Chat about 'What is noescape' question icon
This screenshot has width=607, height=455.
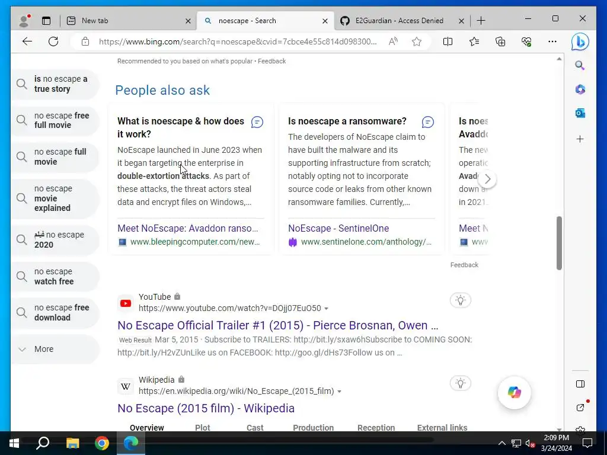(x=257, y=122)
